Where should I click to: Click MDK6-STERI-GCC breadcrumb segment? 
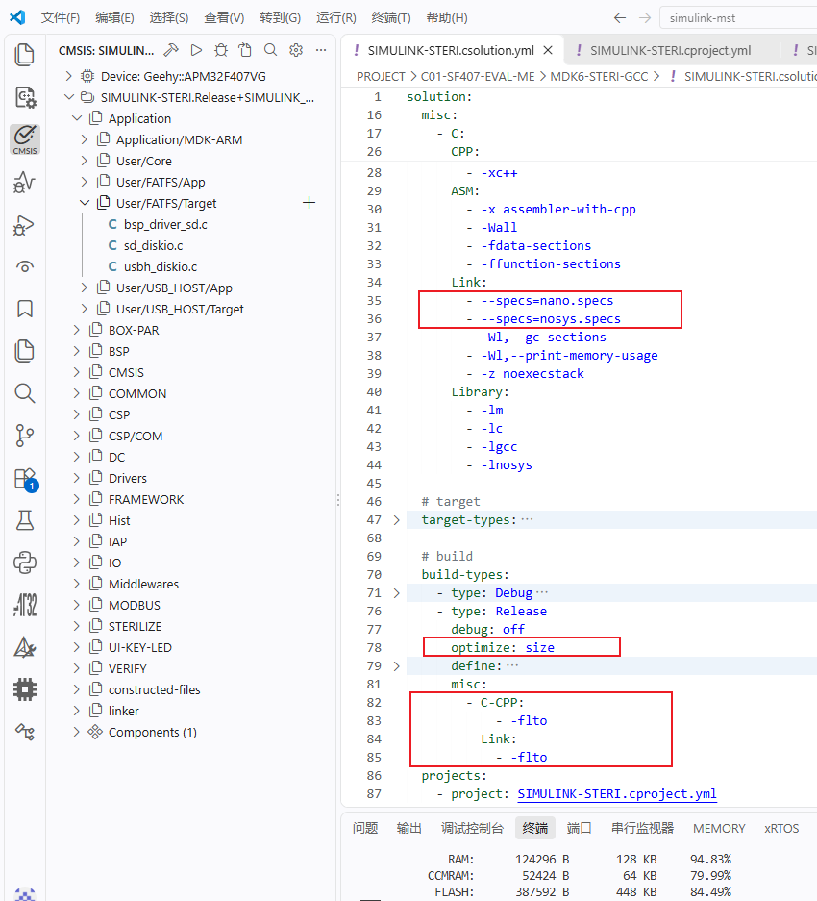tap(599, 76)
